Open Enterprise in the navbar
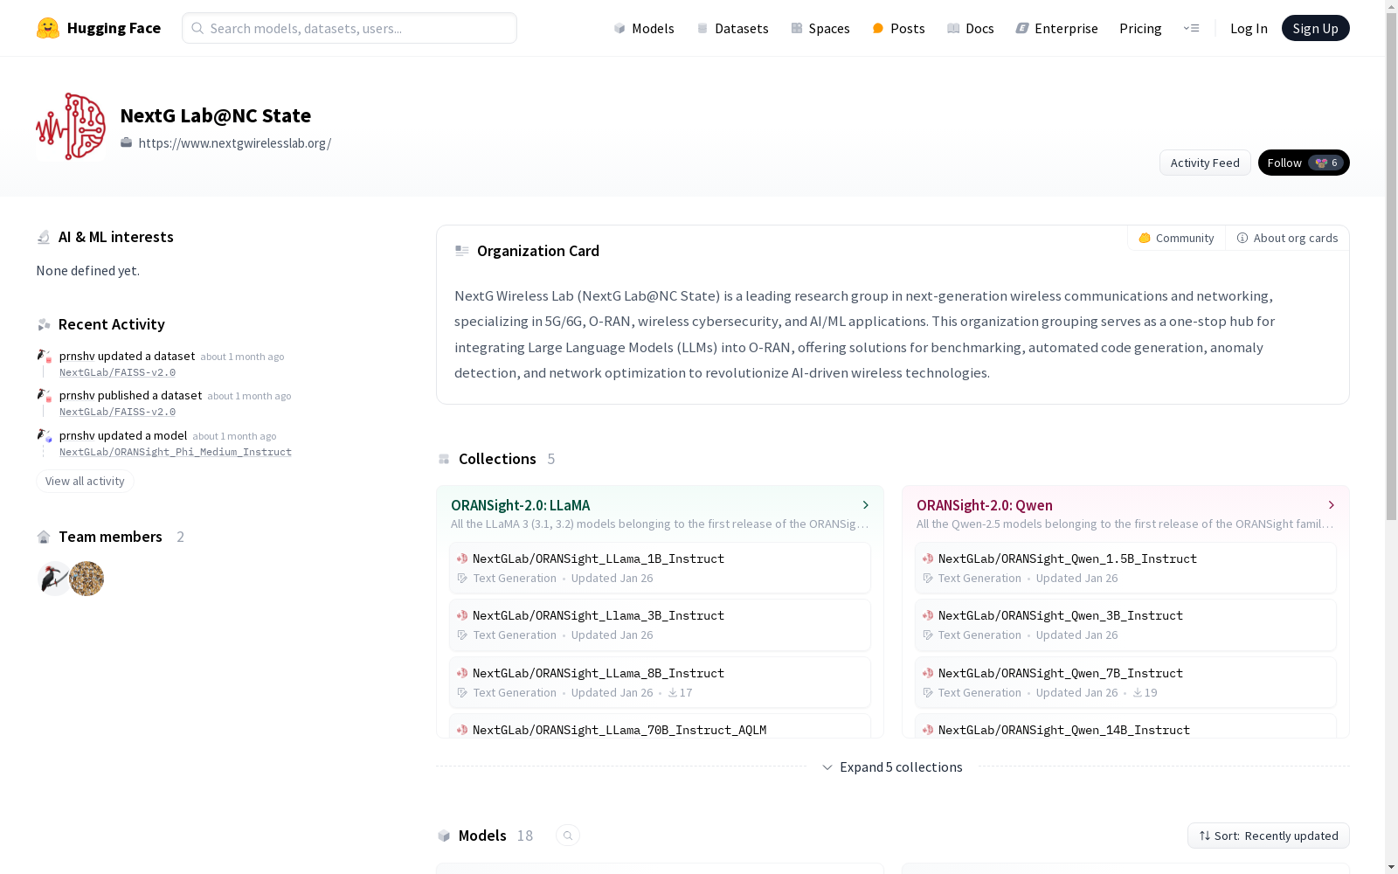The image size is (1398, 874). [x=1056, y=28]
